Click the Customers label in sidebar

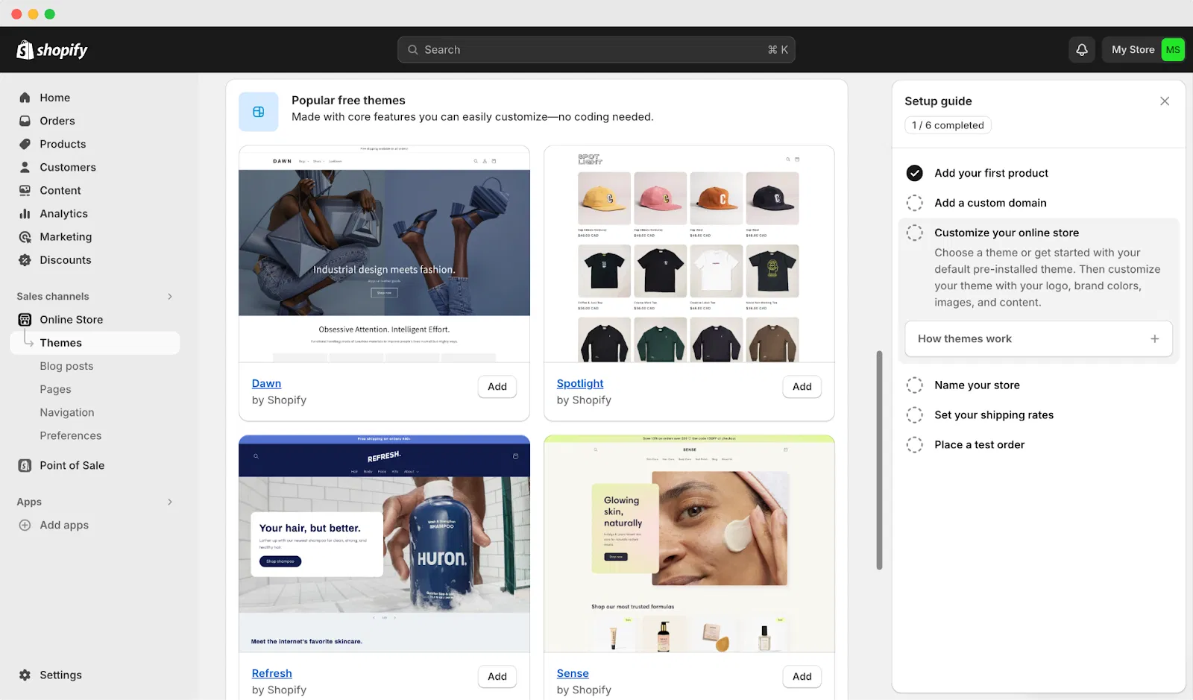pos(68,167)
